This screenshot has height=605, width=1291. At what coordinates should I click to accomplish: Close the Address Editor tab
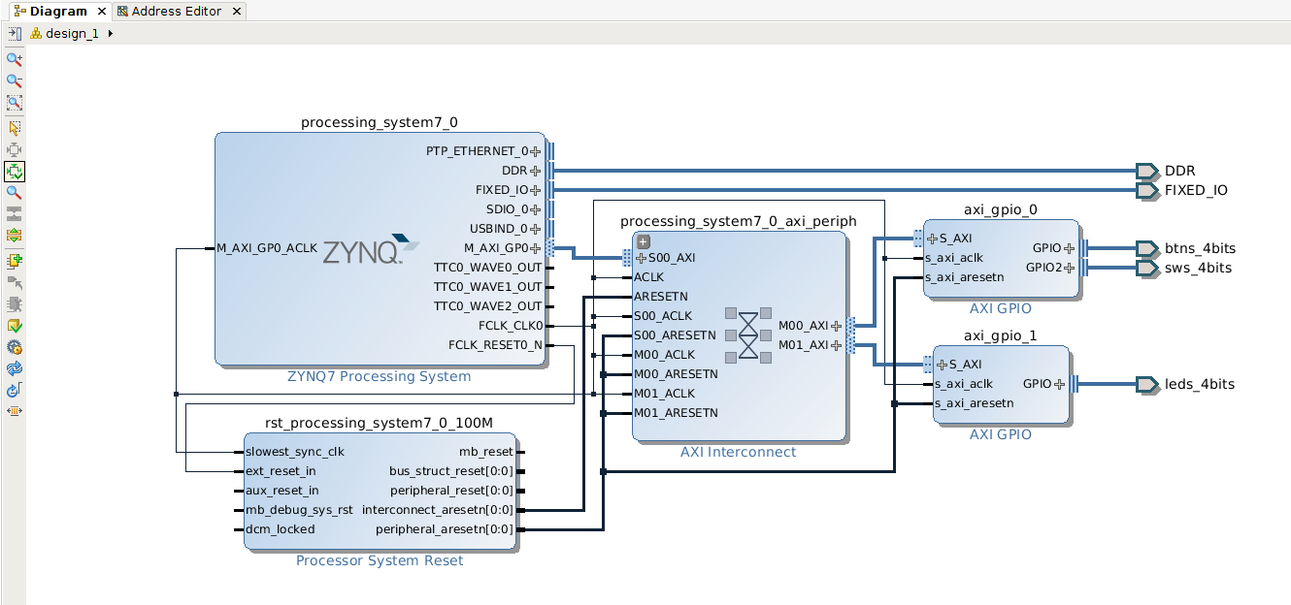coord(236,12)
